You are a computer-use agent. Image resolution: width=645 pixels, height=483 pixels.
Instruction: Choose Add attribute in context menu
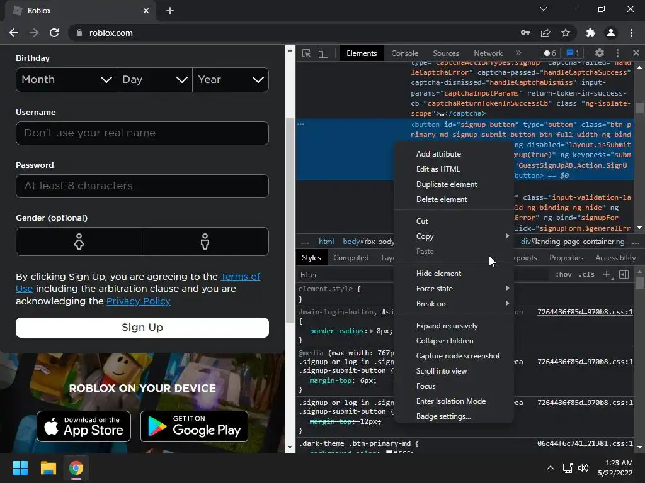point(454,154)
